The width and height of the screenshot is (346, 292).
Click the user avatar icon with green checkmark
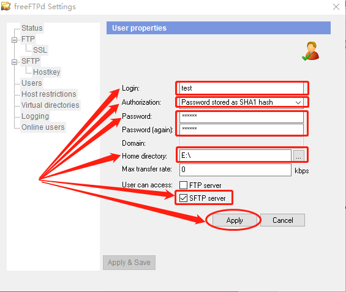(x=310, y=51)
